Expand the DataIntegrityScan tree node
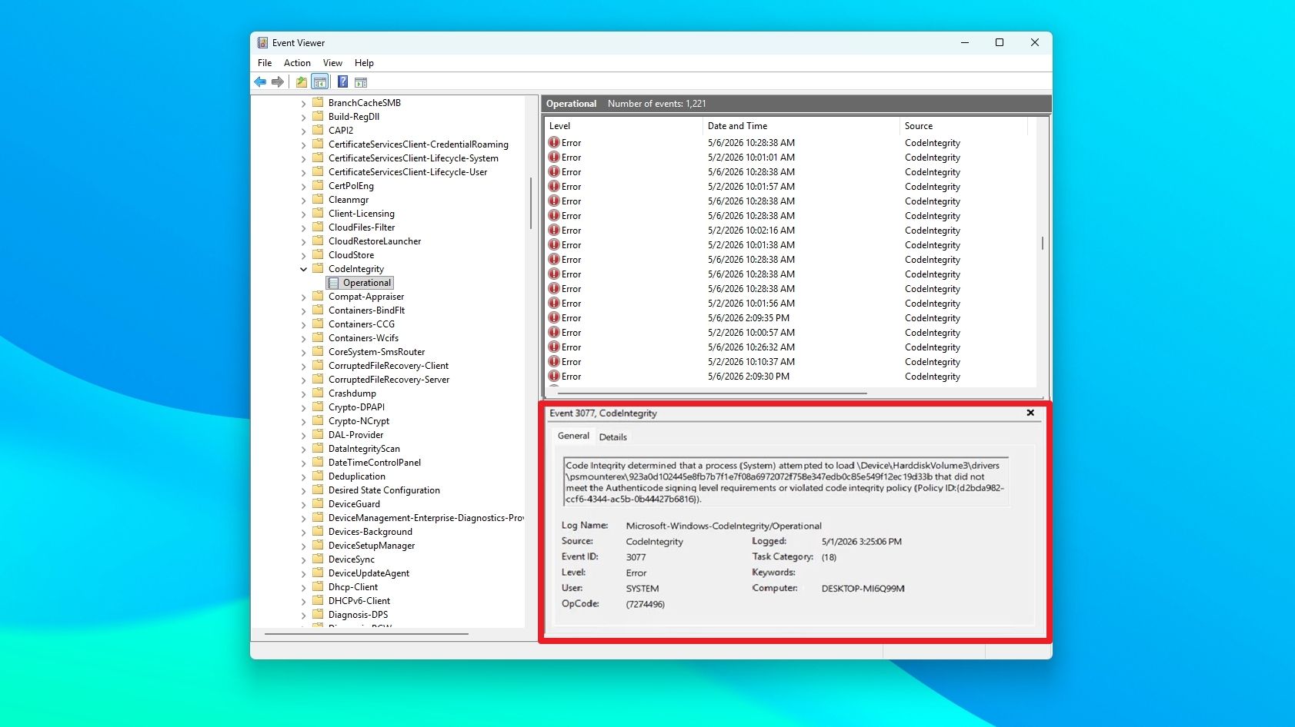 pyautogui.click(x=303, y=449)
